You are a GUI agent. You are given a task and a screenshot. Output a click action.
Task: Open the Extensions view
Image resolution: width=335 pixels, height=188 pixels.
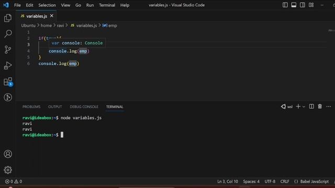click(8, 81)
